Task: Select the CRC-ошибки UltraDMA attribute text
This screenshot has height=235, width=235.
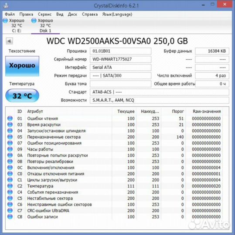Action: (48, 211)
